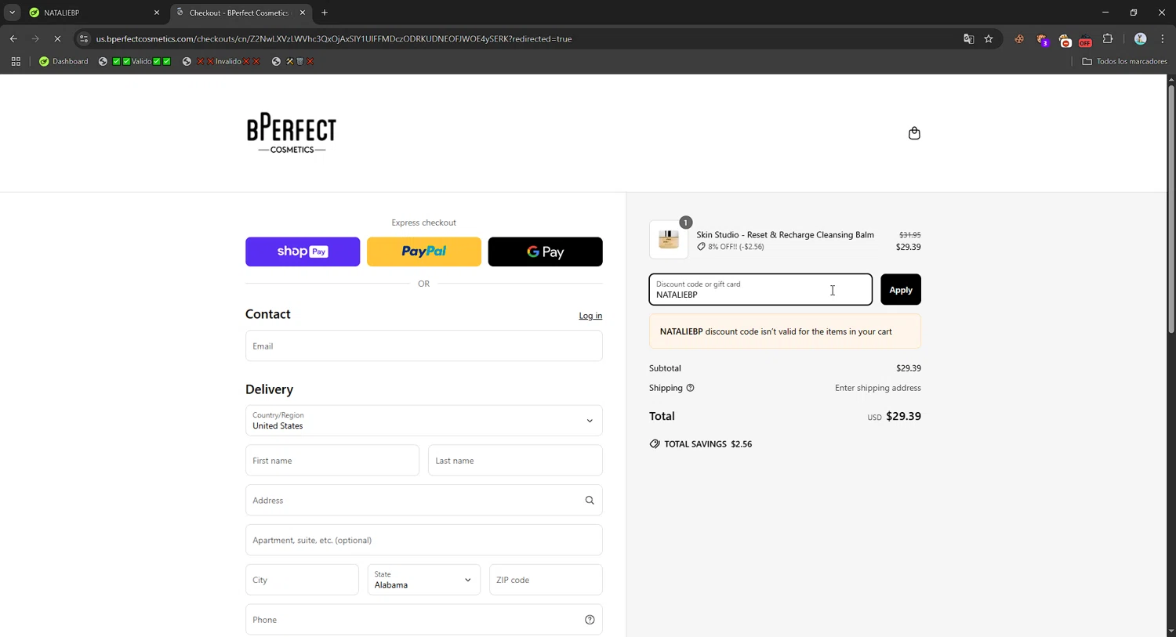Image resolution: width=1176 pixels, height=637 pixels.
Task: Open the apps grid in bookmarks bar
Action: (x=16, y=61)
